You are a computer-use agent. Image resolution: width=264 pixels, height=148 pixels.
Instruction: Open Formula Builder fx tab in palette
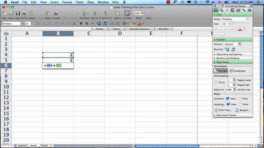(227, 10)
